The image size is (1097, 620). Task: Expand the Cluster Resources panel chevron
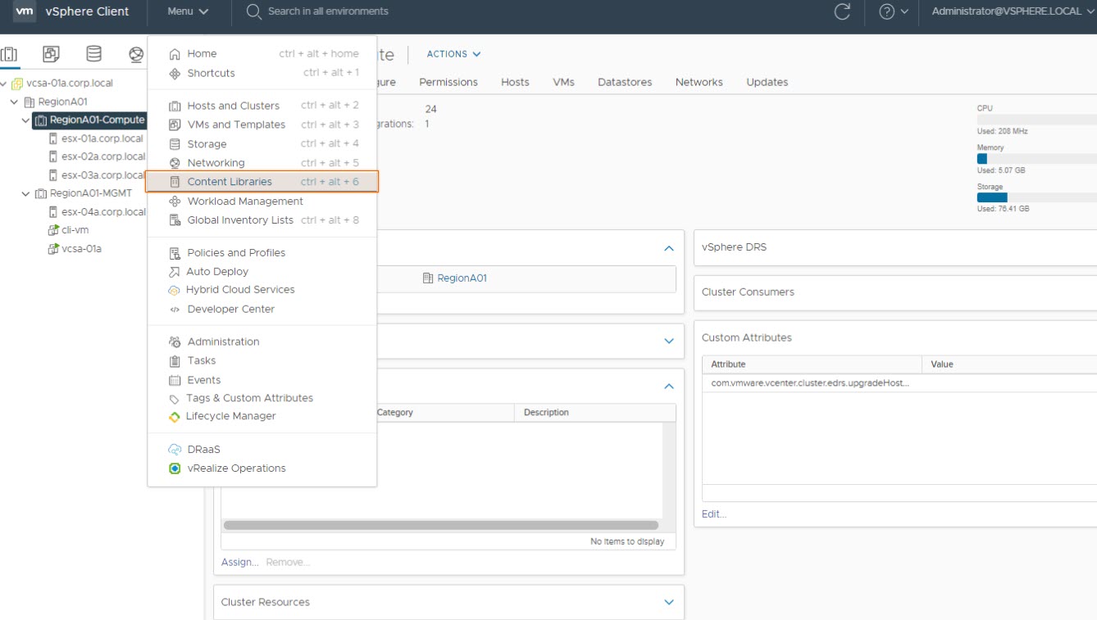coord(669,602)
